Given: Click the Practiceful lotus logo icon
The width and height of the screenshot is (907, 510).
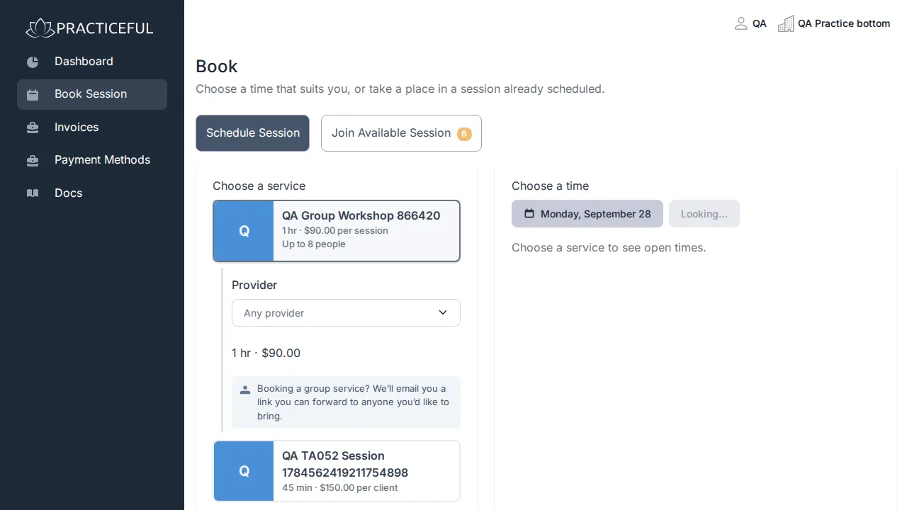Looking at the screenshot, I should point(40,28).
